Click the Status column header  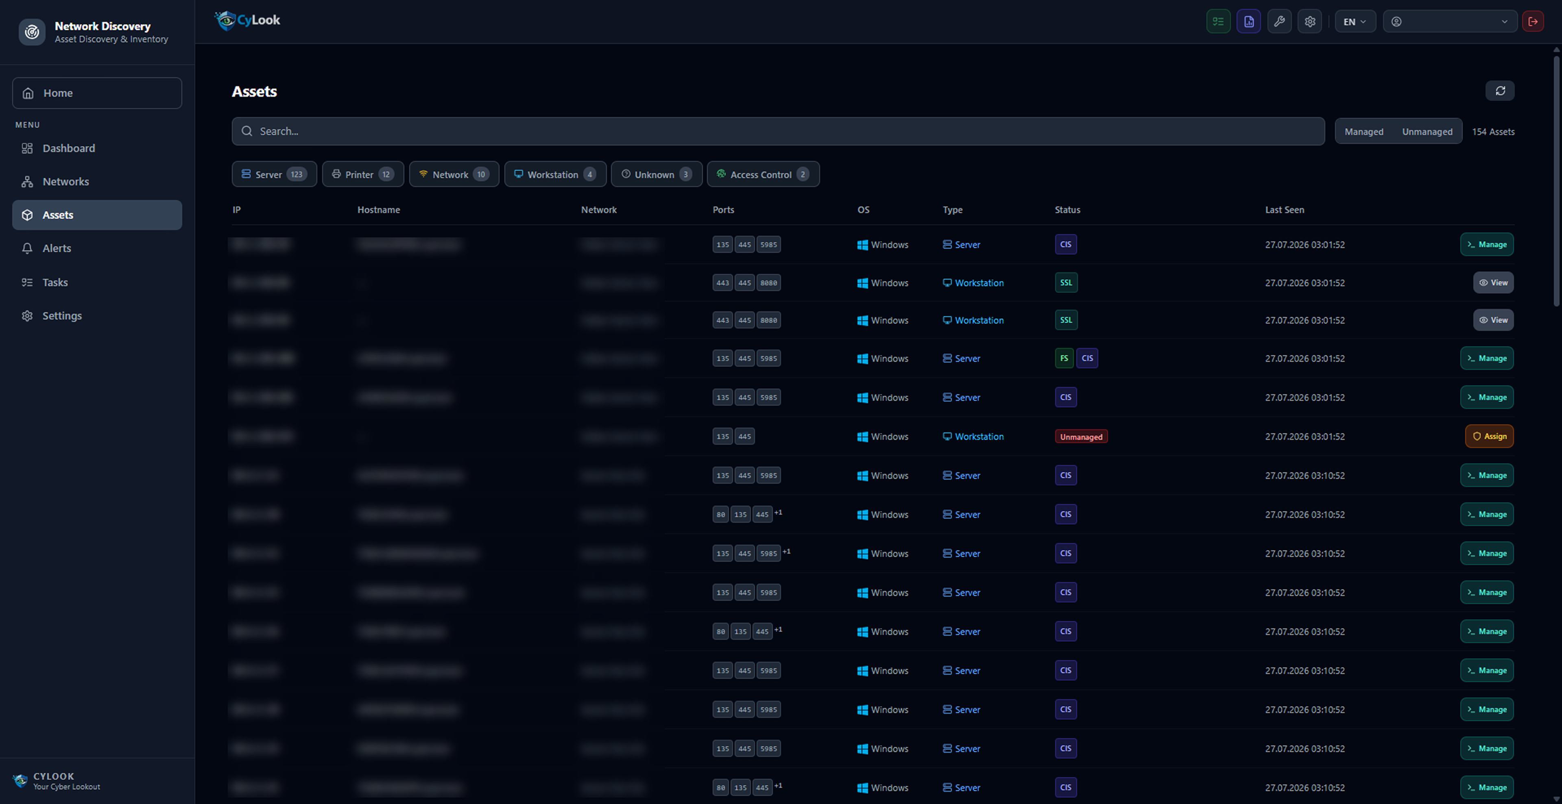tap(1067, 210)
